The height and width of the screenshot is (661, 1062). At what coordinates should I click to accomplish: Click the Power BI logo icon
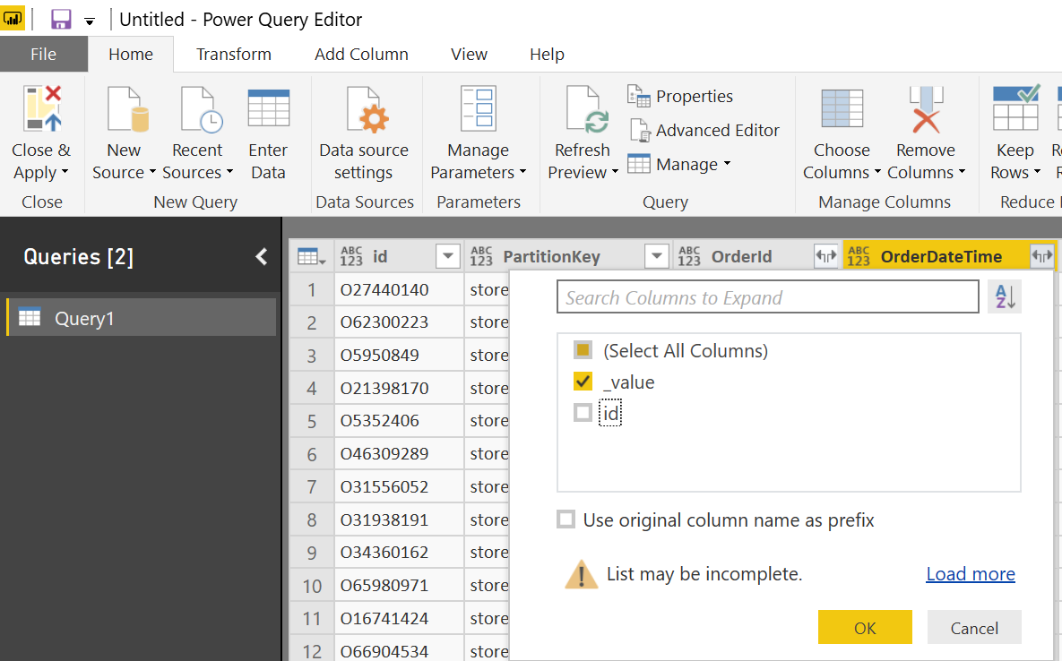(13, 19)
